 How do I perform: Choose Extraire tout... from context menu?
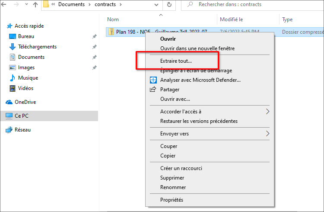176,61
